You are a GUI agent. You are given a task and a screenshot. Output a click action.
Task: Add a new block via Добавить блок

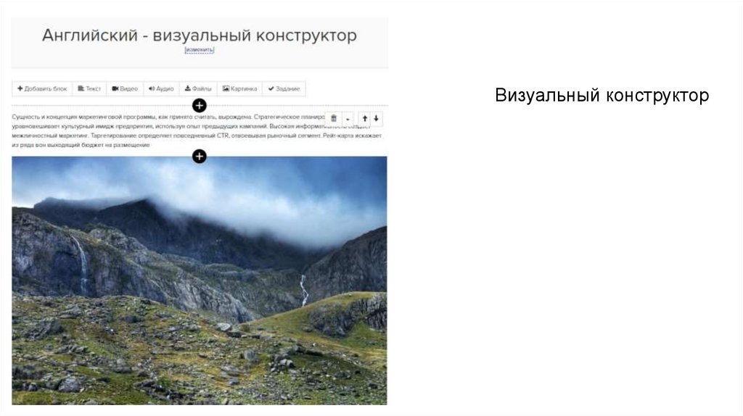tap(42, 88)
